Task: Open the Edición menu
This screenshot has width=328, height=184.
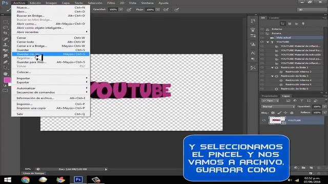Action: [x=35, y=3]
